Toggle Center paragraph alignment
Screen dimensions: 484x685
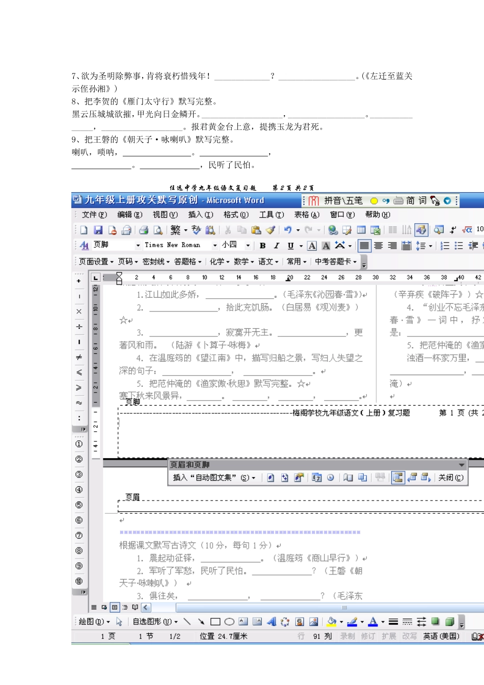click(x=379, y=246)
